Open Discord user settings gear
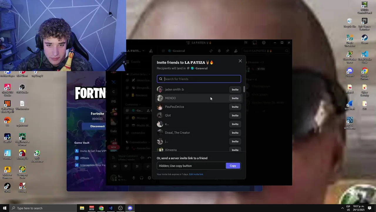376x212 pixels. click(x=149, y=178)
